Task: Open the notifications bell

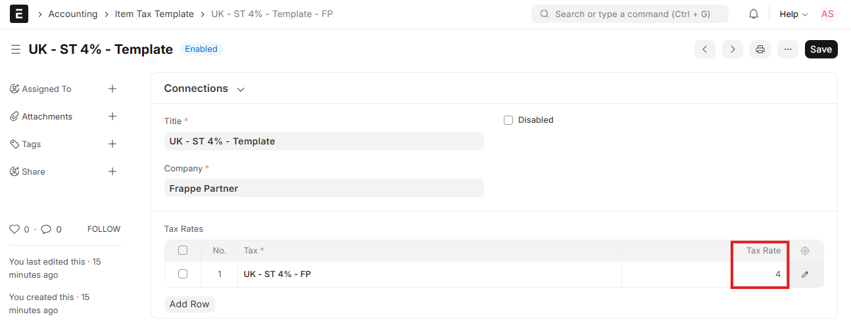Action: pyautogui.click(x=754, y=14)
